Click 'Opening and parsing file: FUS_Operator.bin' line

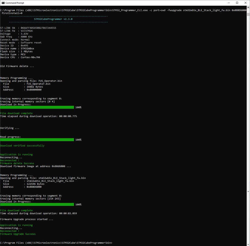(x=31, y=81)
